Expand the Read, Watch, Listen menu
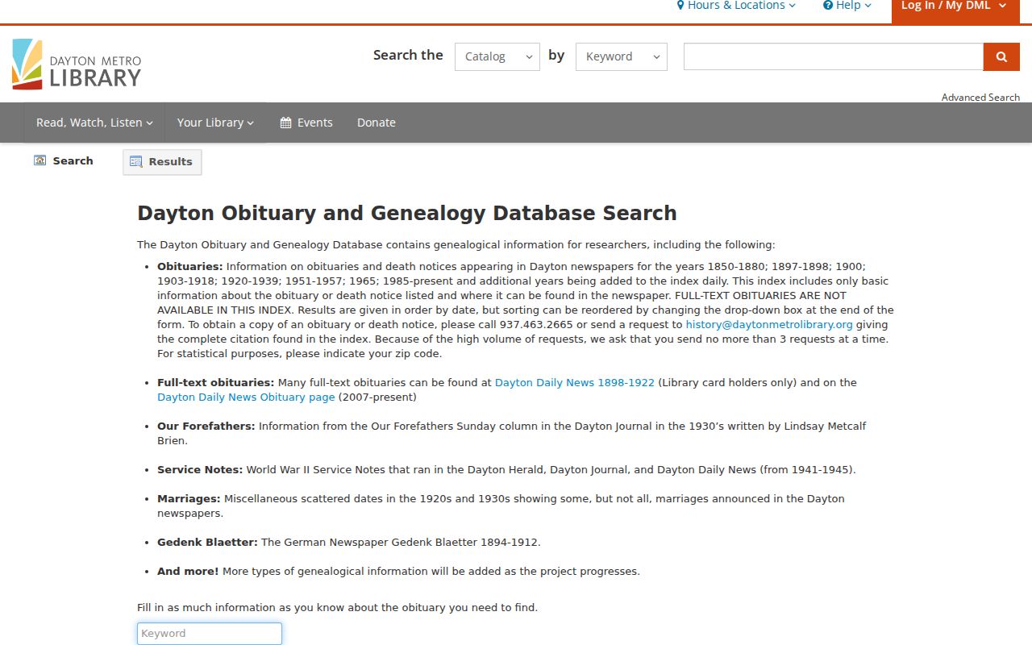The width and height of the screenshot is (1032, 645). coord(94,123)
